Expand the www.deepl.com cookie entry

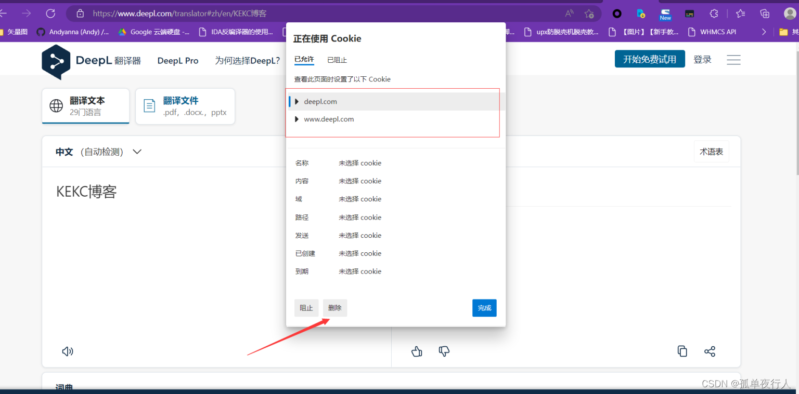(x=297, y=119)
